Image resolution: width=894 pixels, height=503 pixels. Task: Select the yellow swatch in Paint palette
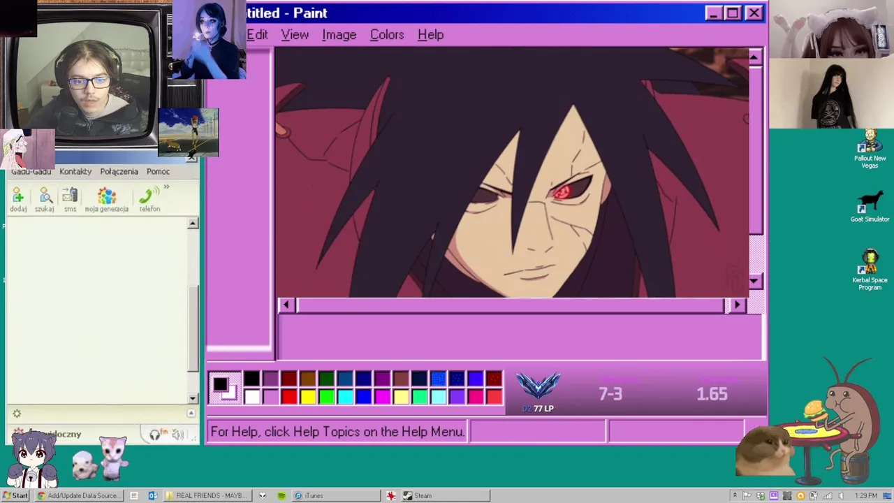tap(308, 397)
